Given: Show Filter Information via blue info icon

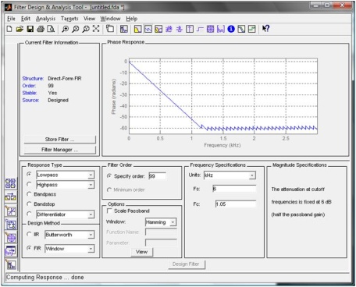Looking at the screenshot, I should click(x=231, y=29).
